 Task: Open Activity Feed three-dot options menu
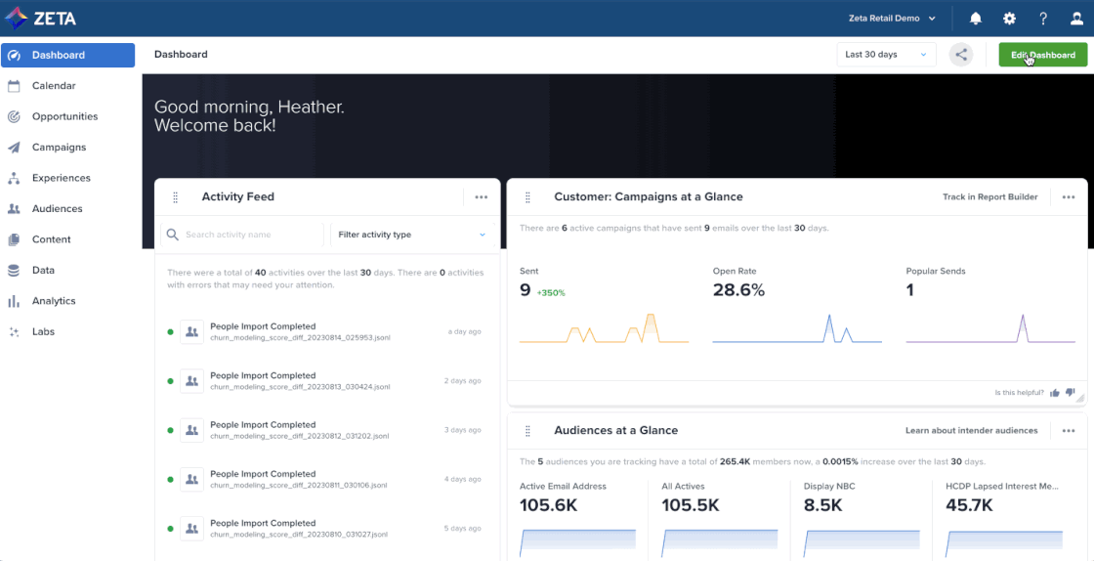[x=481, y=197]
